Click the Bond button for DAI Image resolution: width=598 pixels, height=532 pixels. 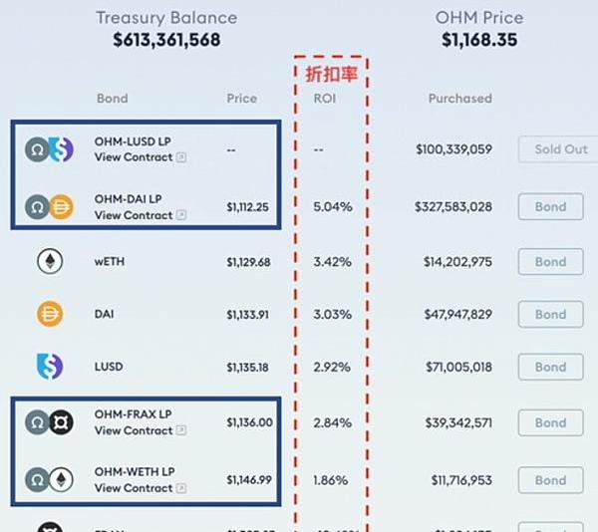point(551,315)
